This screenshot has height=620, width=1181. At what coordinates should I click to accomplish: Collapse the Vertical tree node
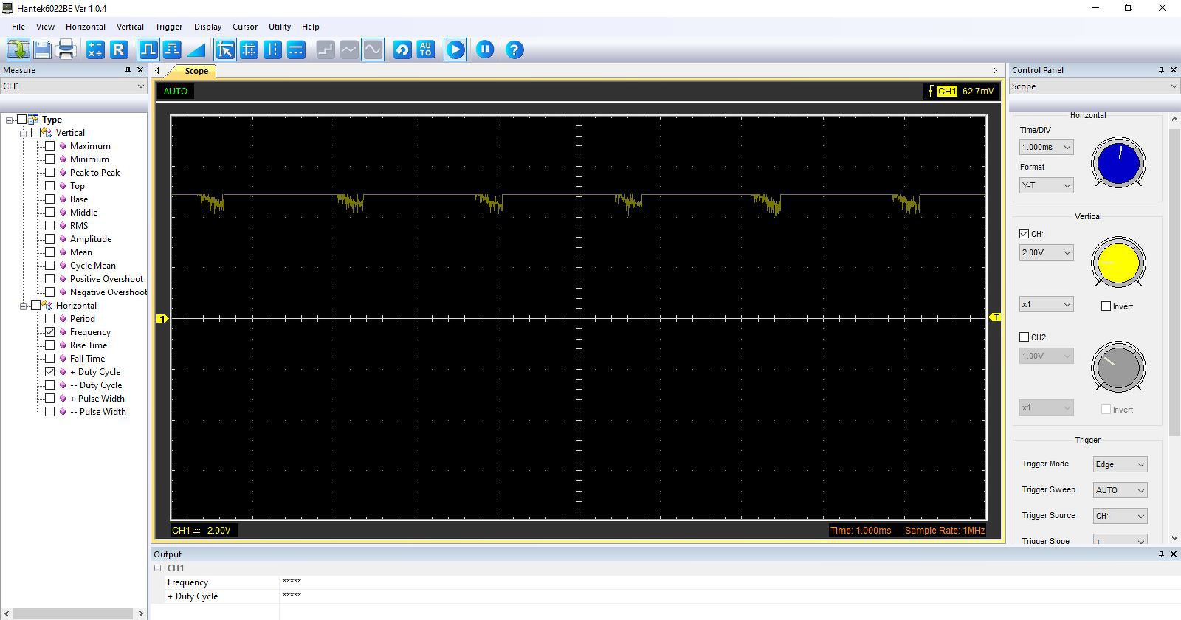23,133
